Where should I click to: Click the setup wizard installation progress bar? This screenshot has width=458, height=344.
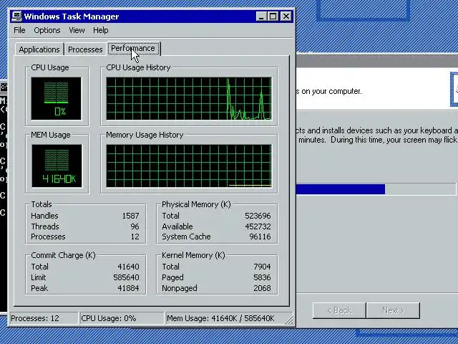click(x=376, y=189)
